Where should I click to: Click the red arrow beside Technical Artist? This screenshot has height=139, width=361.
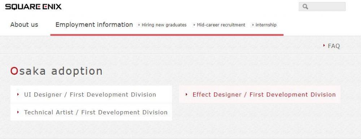tap(18, 112)
